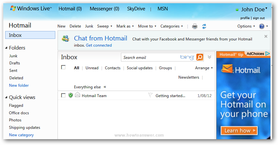Open the Photos quick view
The height and width of the screenshot is (145, 278).
(x=15, y=120)
